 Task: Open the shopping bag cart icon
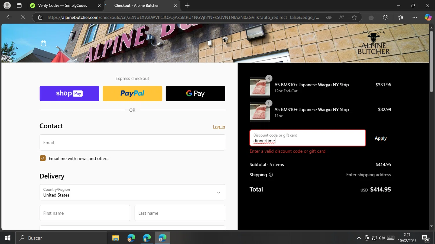click(x=43, y=43)
